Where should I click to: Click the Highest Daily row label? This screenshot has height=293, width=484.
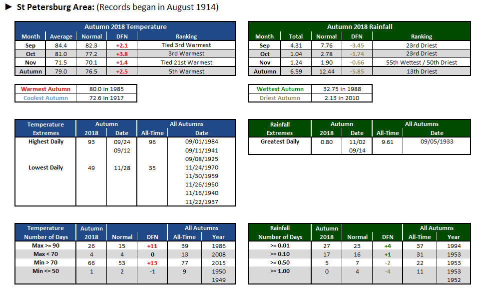(x=45, y=141)
